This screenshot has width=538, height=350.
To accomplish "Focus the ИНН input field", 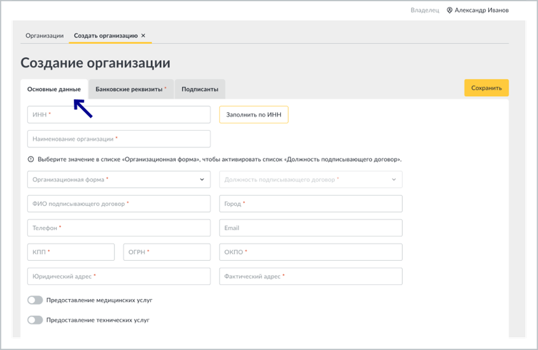I will click(119, 115).
